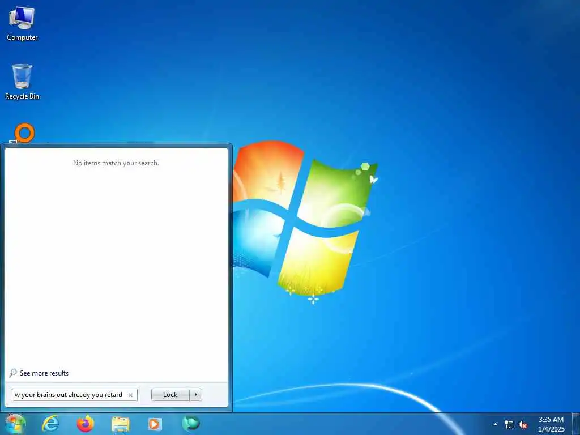The height and width of the screenshot is (435, 580).
Task: Launch Firefox from the taskbar
Action: click(86, 424)
